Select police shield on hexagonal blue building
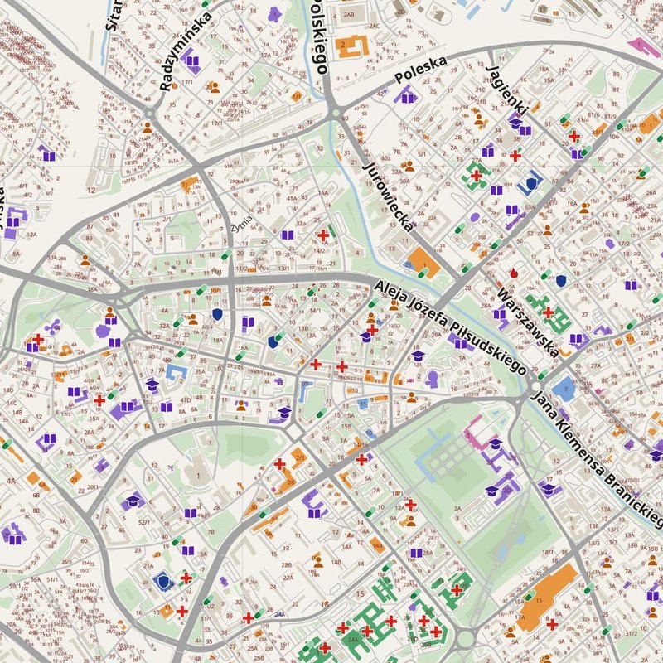 coord(163,582)
